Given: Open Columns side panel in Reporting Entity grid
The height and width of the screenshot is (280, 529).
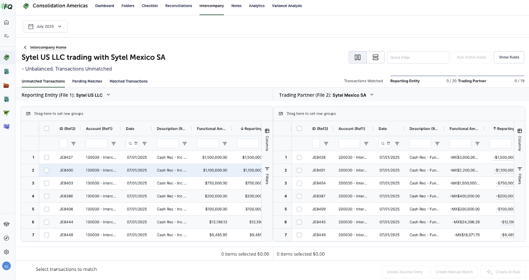Looking at the screenshot, I should click(267, 139).
